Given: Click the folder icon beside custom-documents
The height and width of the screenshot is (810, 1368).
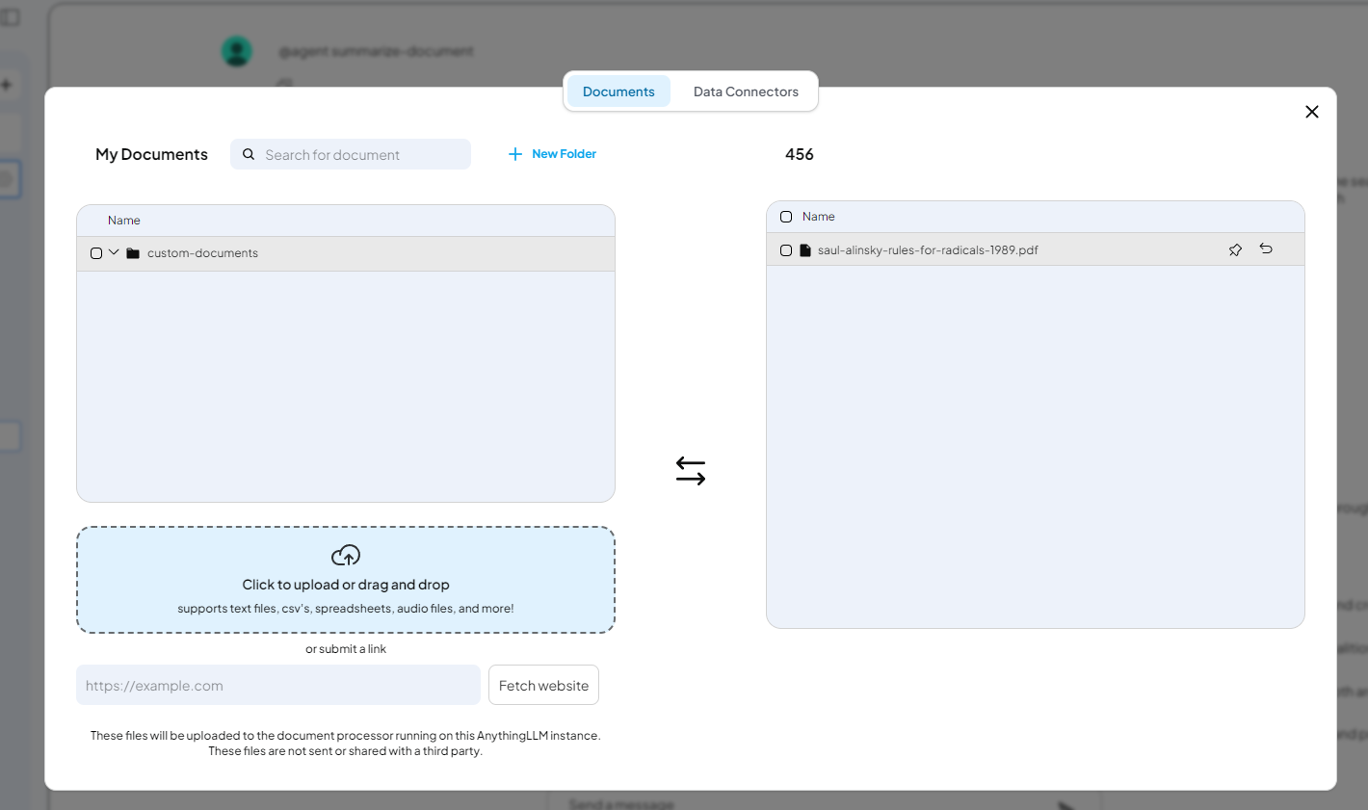Looking at the screenshot, I should click(133, 252).
